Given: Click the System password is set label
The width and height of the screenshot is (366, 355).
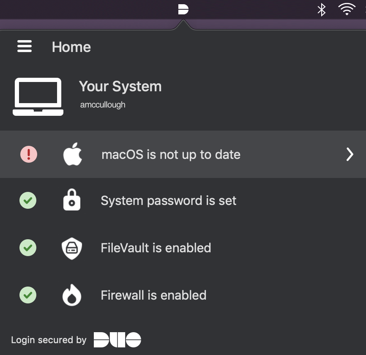Looking at the screenshot, I should click(168, 200).
